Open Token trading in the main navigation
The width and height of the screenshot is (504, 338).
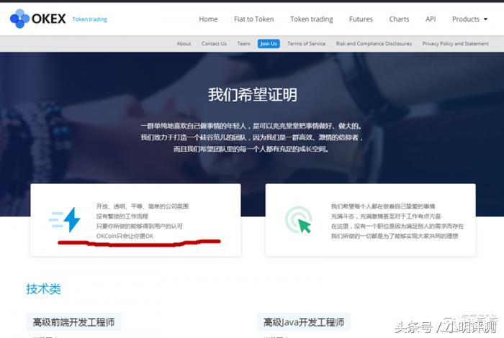coord(312,19)
